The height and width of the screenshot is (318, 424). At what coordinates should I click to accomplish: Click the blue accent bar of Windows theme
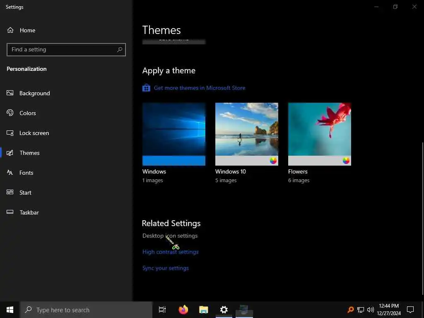click(x=174, y=161)
